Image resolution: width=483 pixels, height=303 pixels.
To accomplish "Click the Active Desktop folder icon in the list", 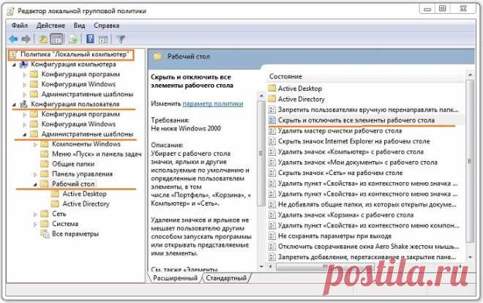I will click(272, 89).
